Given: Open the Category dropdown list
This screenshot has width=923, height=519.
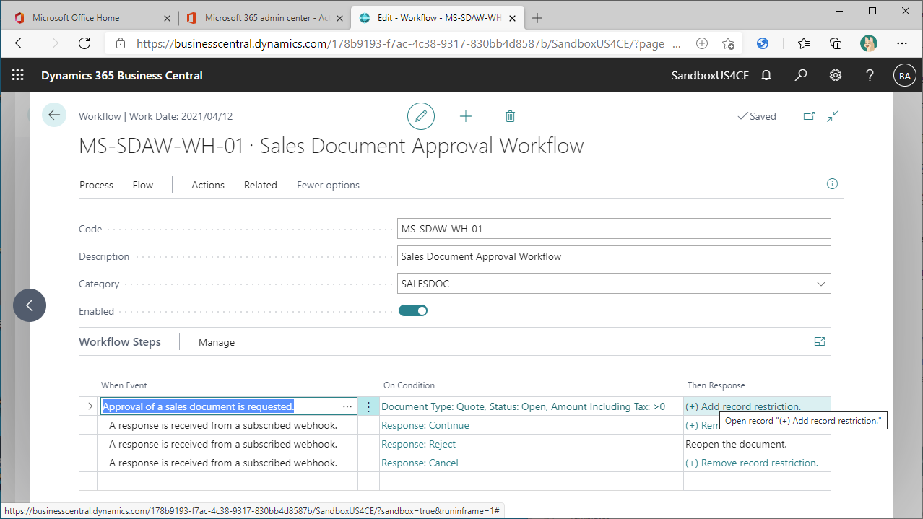Looking at the screenshot, I should (821, 283).
